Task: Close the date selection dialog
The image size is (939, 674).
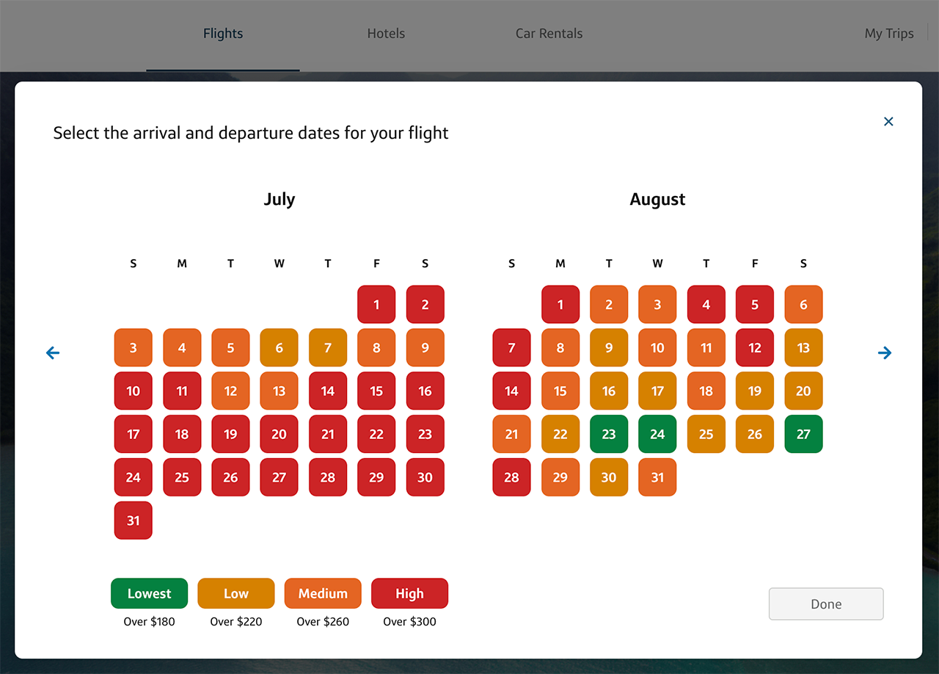Action: [888, 122]
